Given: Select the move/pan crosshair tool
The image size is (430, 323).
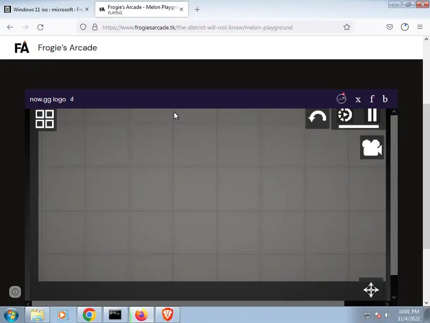Looking at the screenshot, I should coord(371,290).
